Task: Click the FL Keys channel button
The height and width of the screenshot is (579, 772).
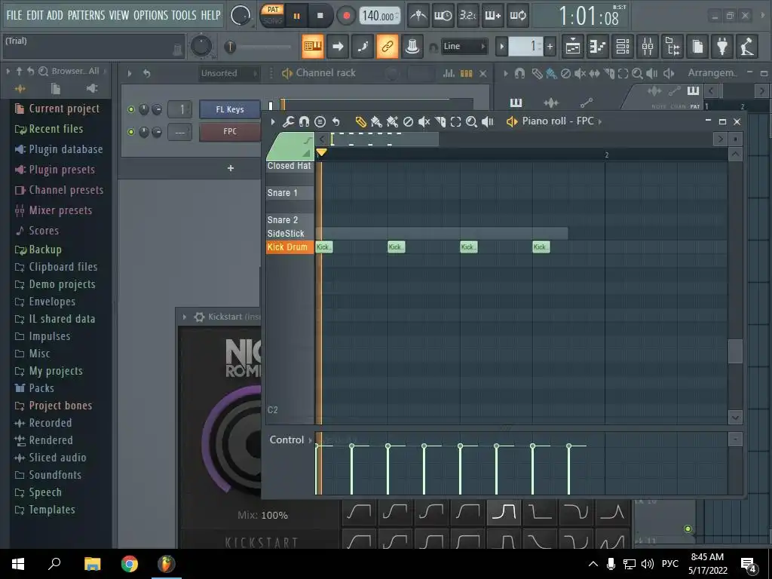Action: pos(230,109)
